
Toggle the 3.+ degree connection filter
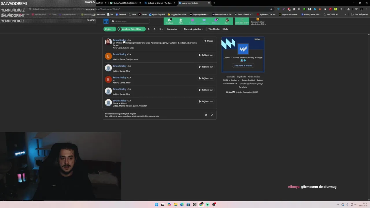point(161,29)
